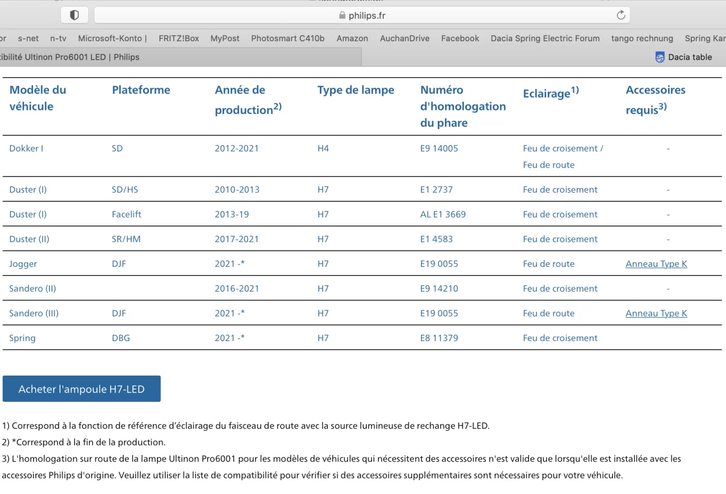Open the MyPost bookmark
This screenshot has height=494, width=726.
pyautogui.click(x=225, y=39)
